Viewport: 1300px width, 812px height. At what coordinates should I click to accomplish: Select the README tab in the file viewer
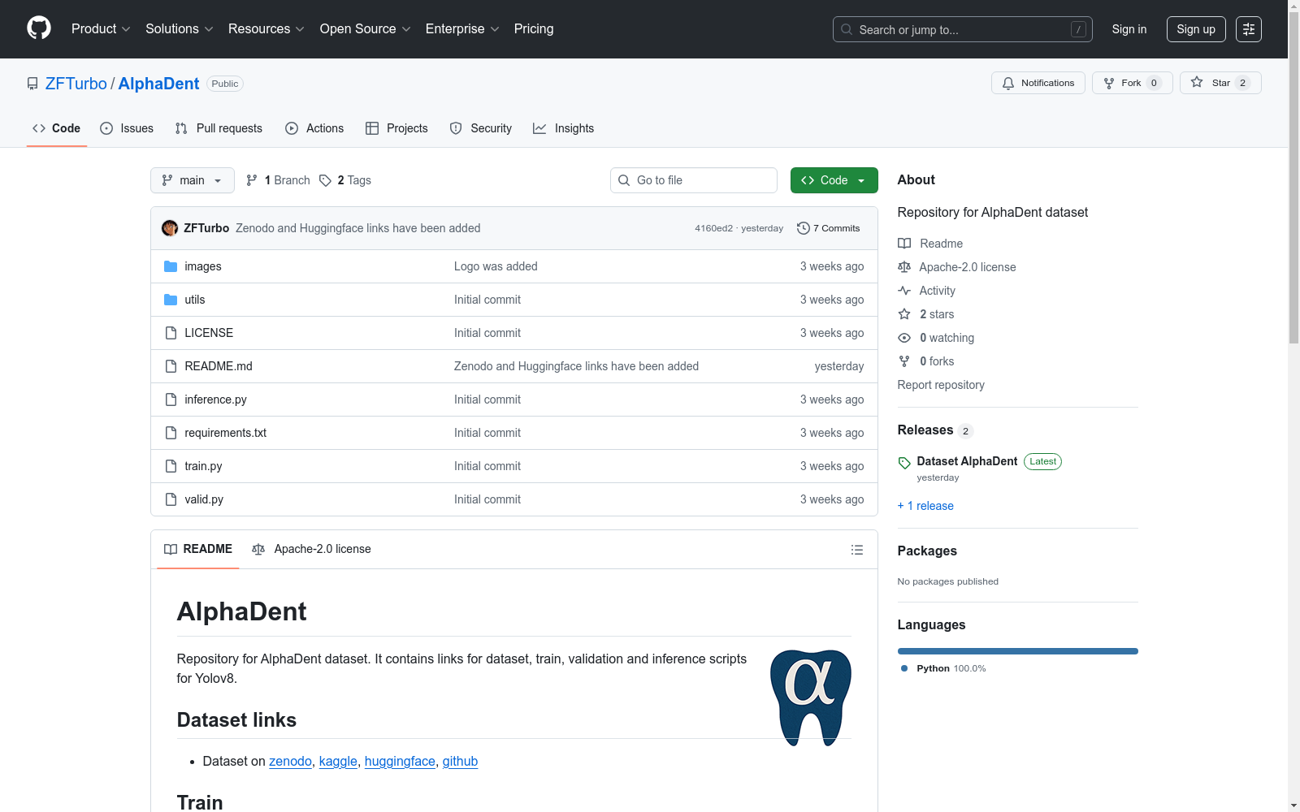(198, 550)
